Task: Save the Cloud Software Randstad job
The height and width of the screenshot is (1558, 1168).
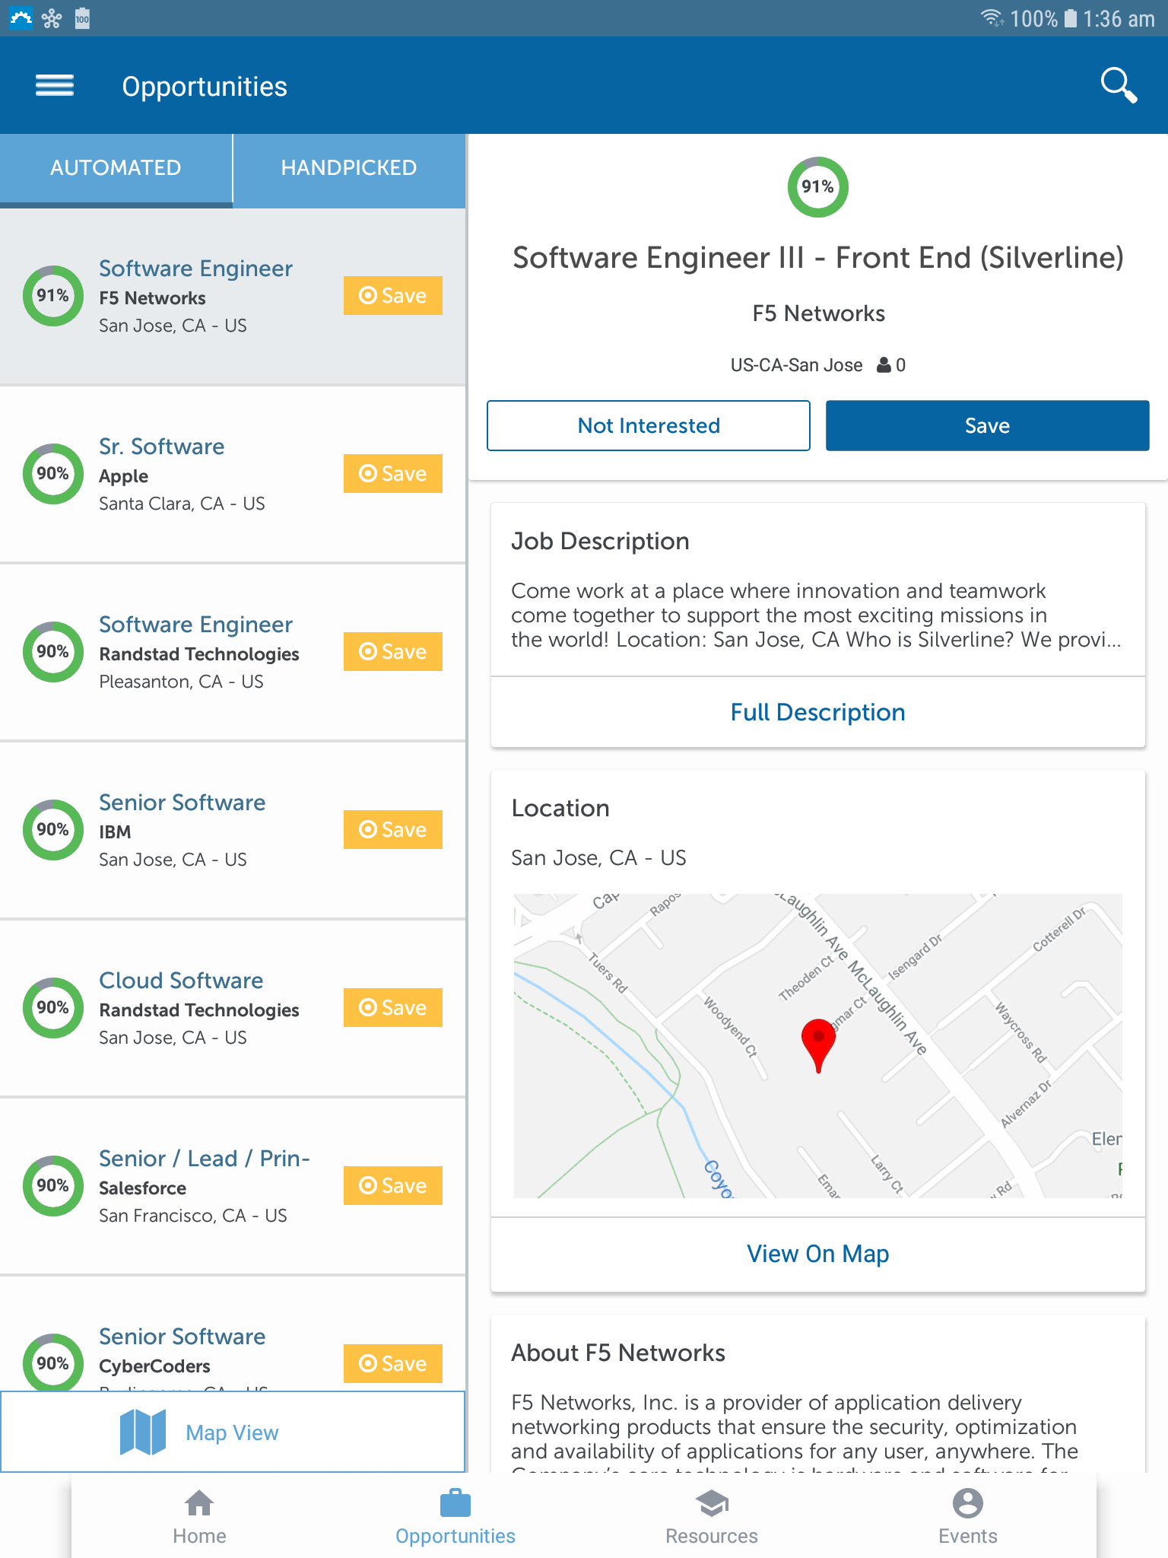Action: [x=392, y=1007]
